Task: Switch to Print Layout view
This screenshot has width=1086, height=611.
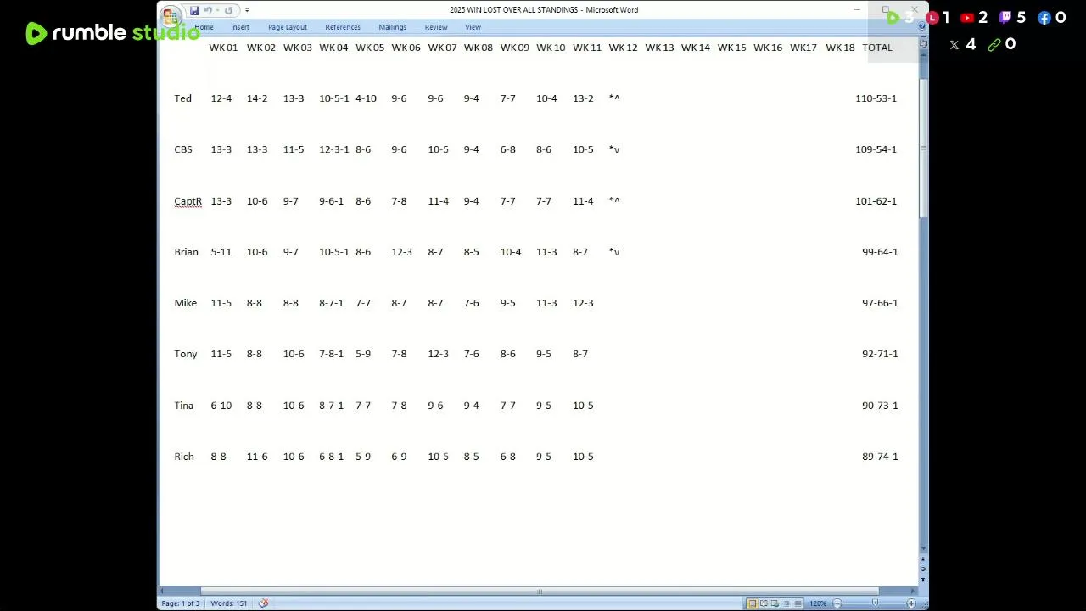Action: [x=753, y=603]
